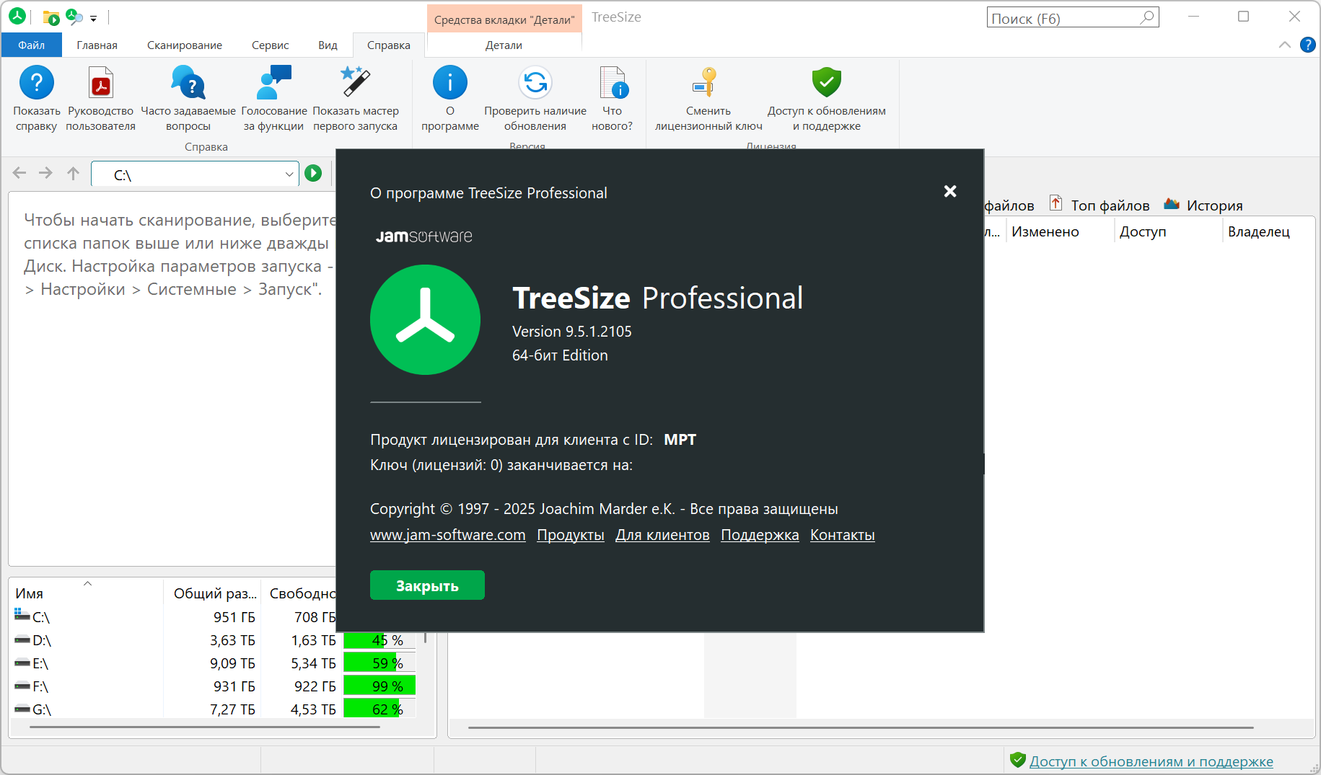Viewport: 1321px width, 775px height.
Task: Switch to the Вид tab
Action: [x=328, y=45]
